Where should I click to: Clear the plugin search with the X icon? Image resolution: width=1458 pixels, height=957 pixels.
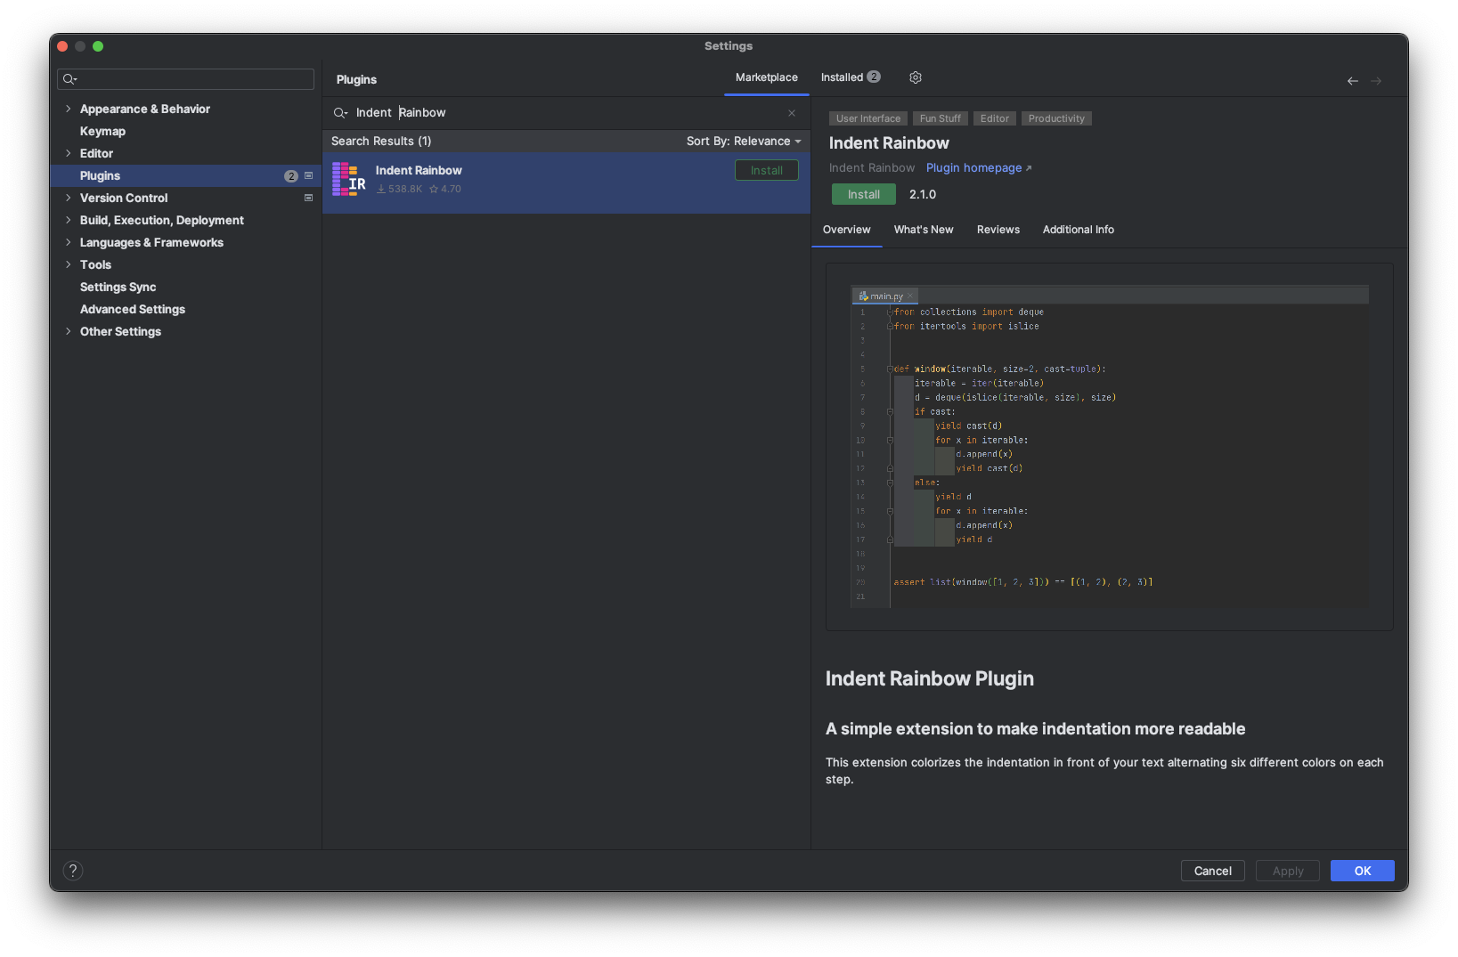792,113
